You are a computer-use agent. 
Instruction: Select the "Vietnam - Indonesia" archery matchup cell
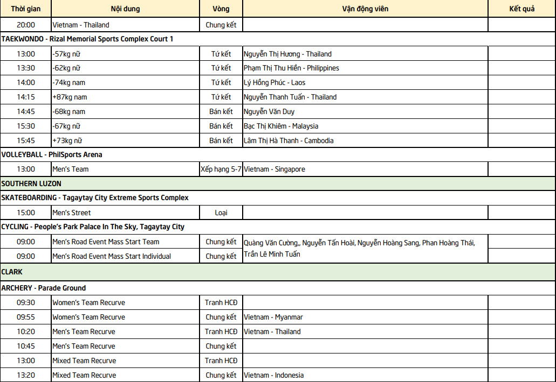pos(273,376)
